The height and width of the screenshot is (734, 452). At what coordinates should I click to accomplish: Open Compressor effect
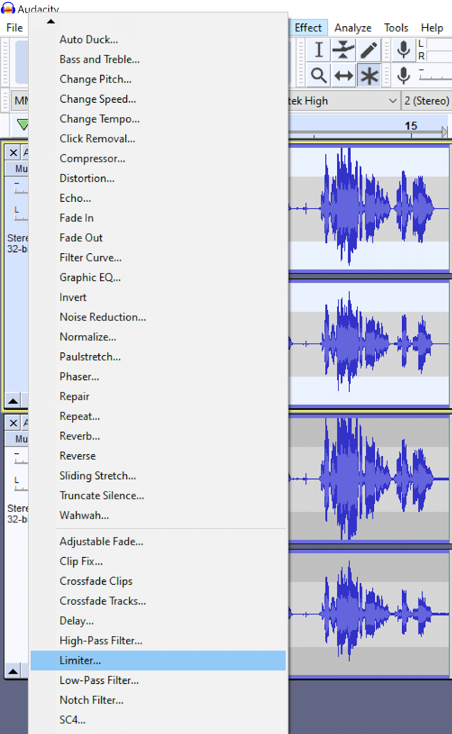(158, 159)
